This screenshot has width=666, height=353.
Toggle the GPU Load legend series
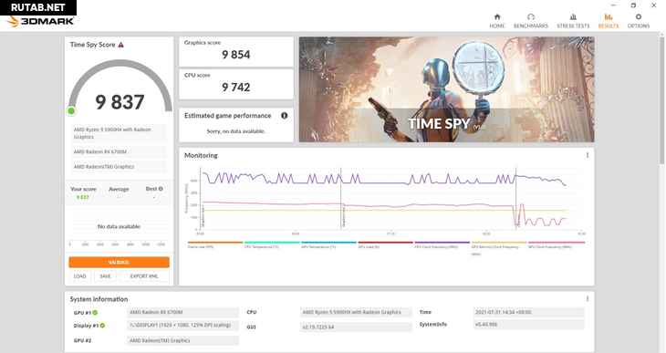(x=385, y=244)
